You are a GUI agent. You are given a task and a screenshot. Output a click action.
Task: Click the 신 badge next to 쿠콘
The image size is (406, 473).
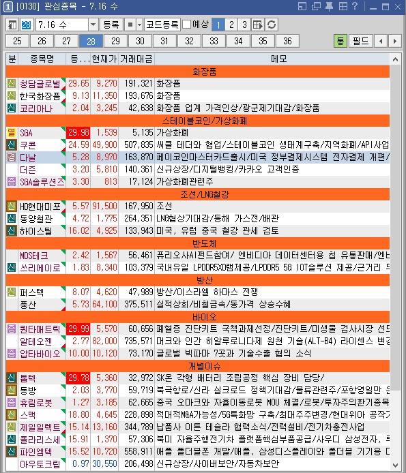coord(12,145)
